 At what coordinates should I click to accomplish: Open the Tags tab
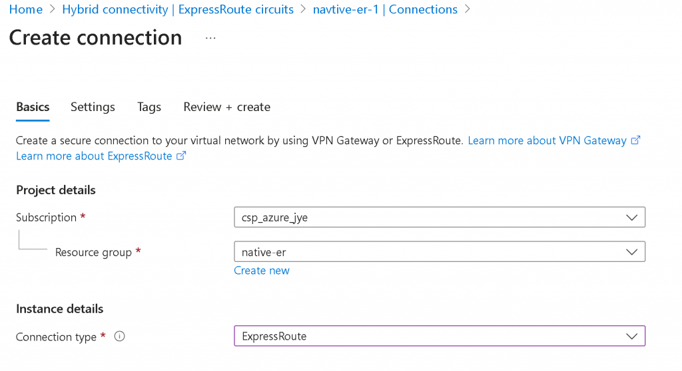point(149,107)
